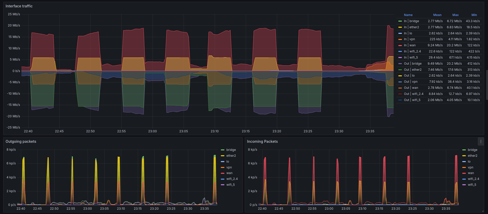Click wifi_5 color swatch in Incoming Packets legend
Image resolution: width=488 pixels, height=214 pixels.
tap(464, 185)
